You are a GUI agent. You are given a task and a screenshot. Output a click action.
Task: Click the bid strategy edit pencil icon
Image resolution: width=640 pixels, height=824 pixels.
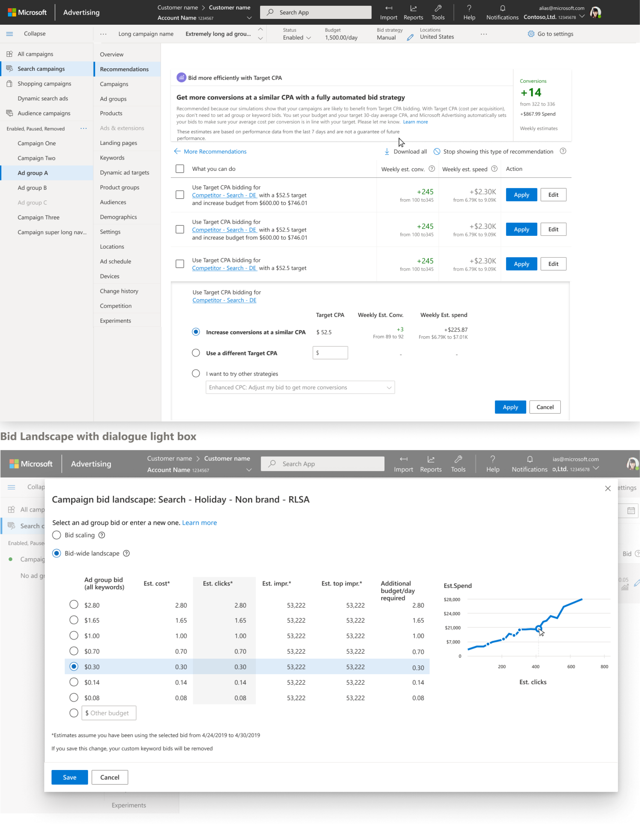pyautogui.click(x=410, y=37)
